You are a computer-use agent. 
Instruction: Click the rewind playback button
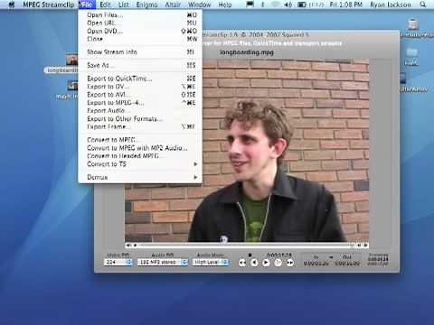coord(242,263)
